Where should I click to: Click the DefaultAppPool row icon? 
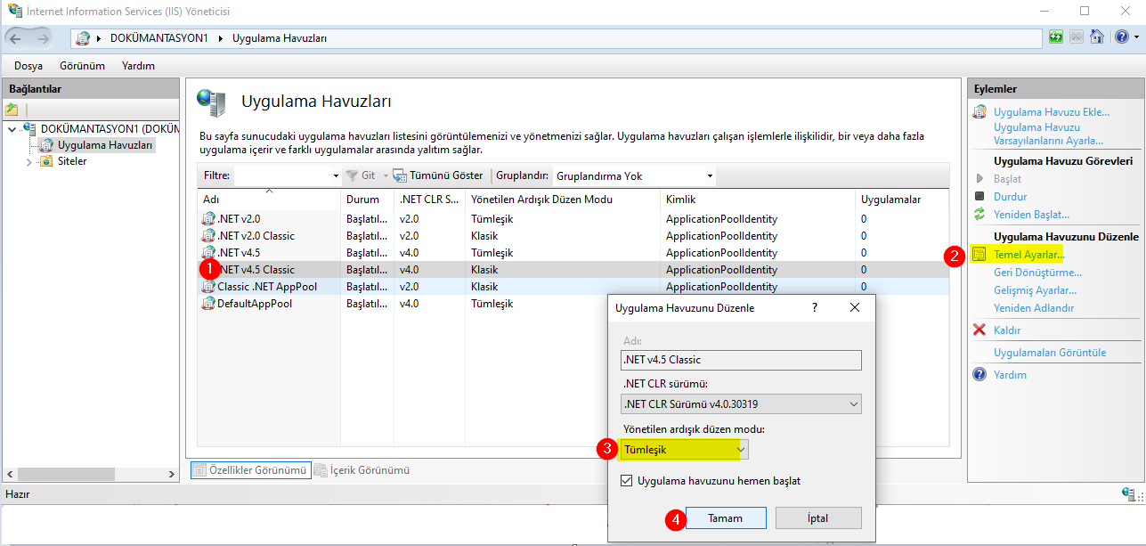pos(209,304)
